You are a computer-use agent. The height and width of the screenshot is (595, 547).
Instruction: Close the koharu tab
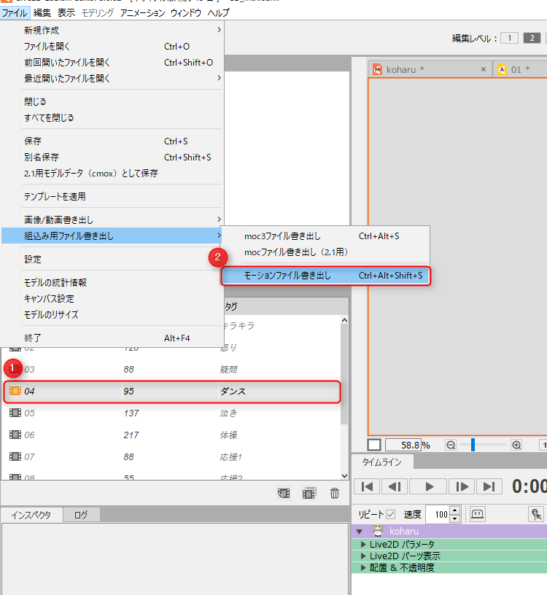pos(484,69)
